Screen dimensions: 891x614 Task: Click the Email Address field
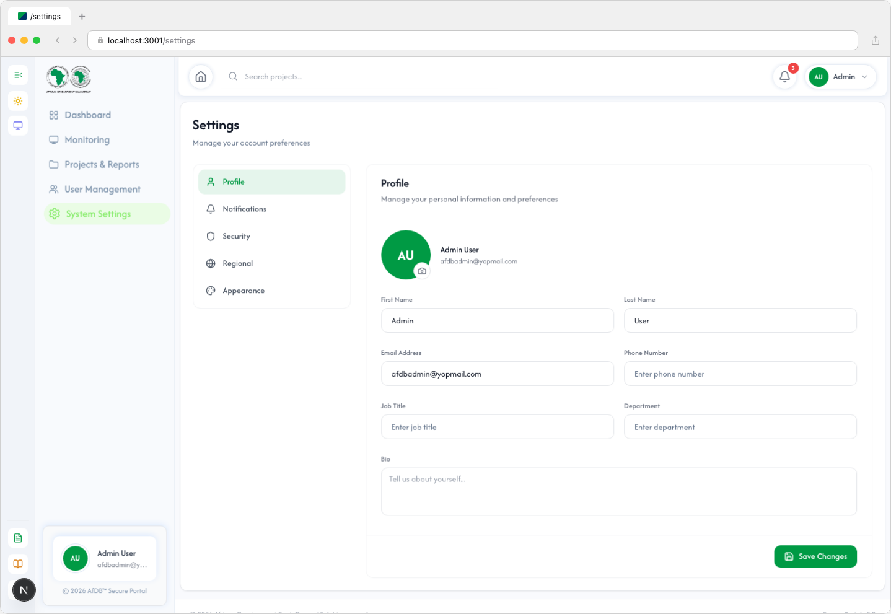(498, 374)
